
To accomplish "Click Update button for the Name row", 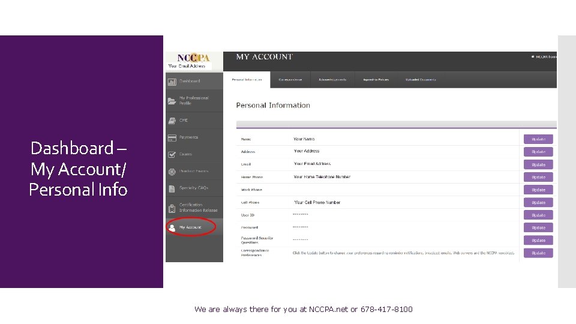I will tap(538, 139).
